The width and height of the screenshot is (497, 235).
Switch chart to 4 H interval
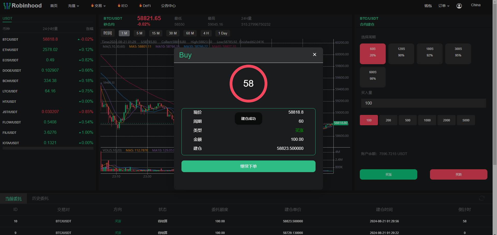tap(206, 33)
